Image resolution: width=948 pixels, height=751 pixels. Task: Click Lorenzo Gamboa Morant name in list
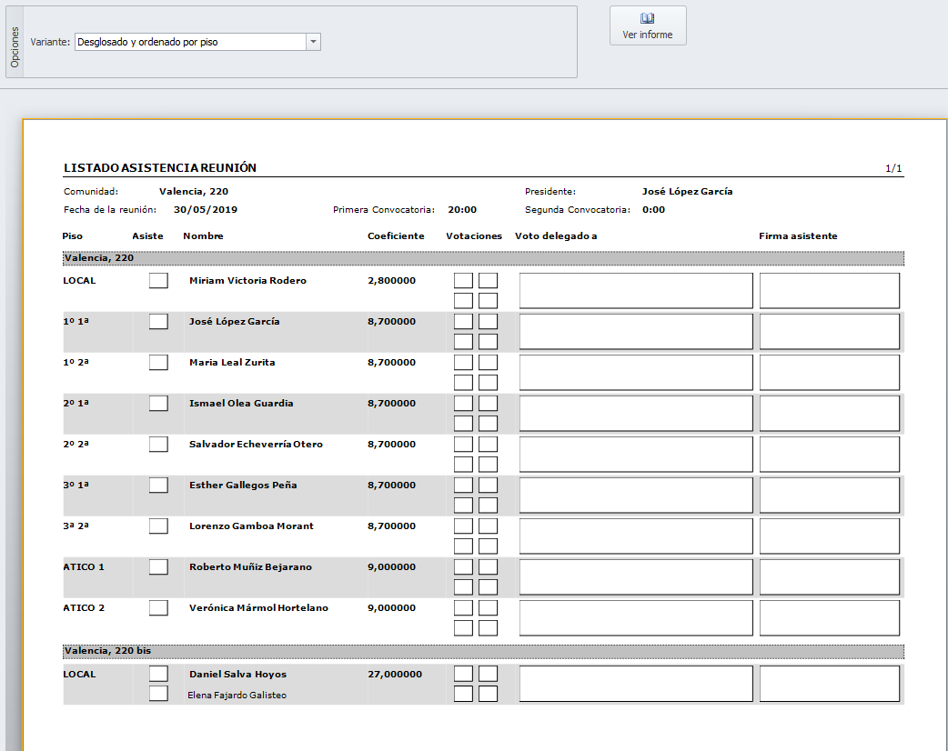[x=251, y=526]
